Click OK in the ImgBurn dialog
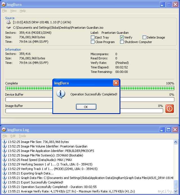The width and height of the screenshot is (180, 195). (x=86, y=107)
